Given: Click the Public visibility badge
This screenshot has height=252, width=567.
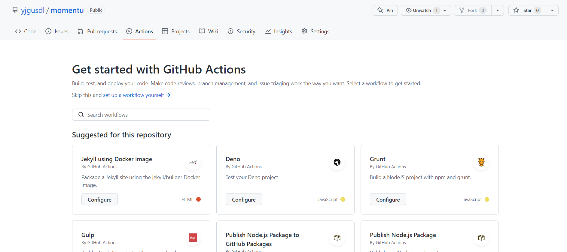Looking at the screenshot, I should (x=96, y=10).
